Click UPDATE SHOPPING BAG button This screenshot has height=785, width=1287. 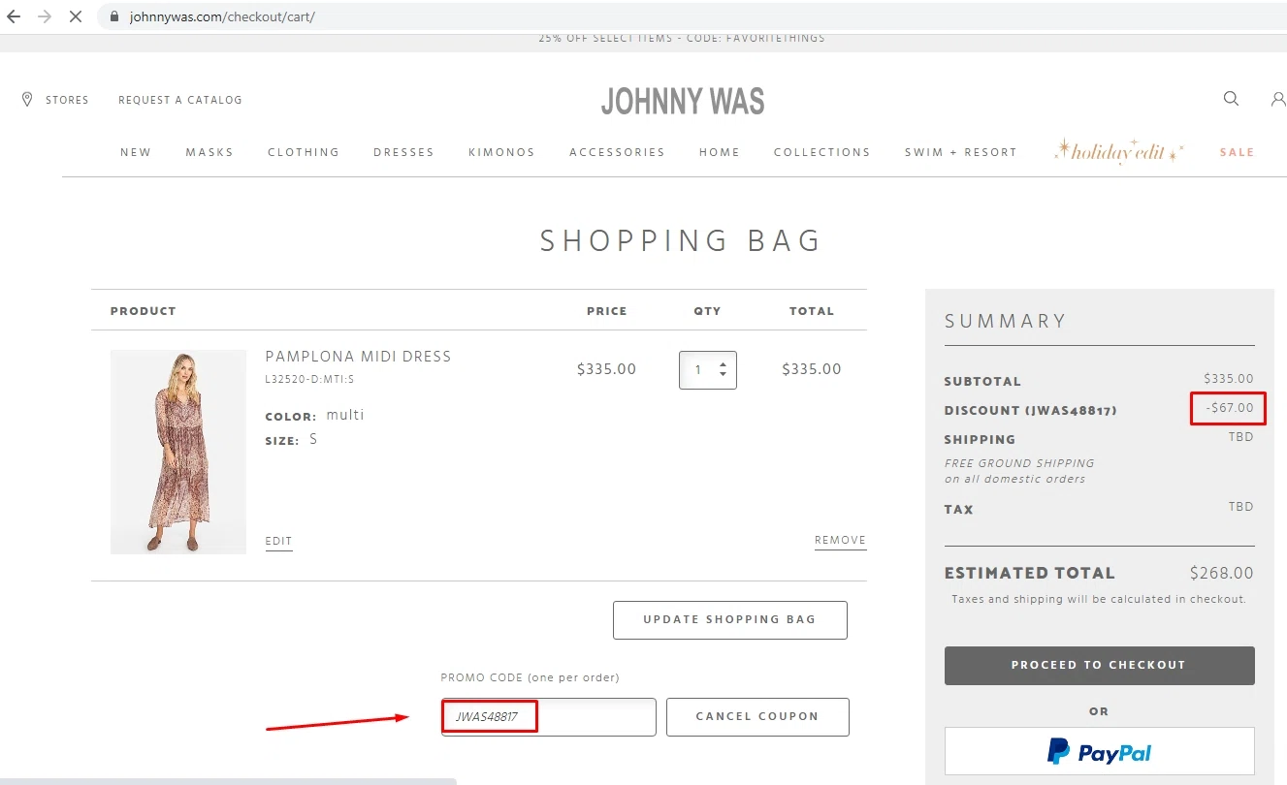pos(730,620)
